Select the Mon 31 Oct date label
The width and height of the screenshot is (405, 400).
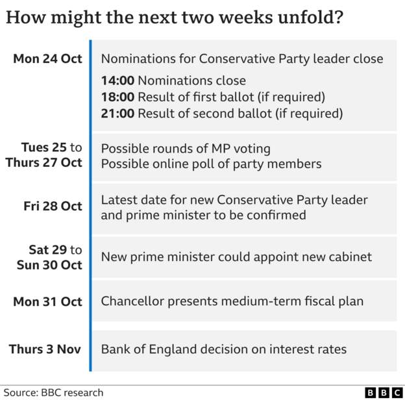click(x=47, y=301)
